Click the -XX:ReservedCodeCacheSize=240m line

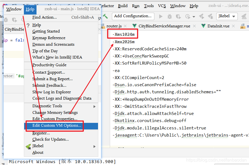point(149,49)
